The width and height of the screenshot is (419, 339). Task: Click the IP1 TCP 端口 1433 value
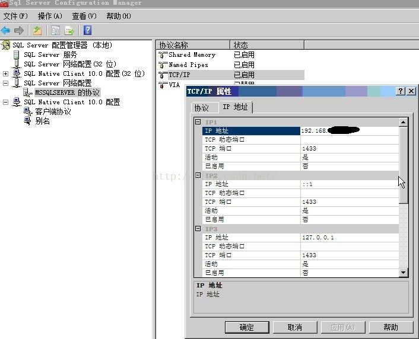point(350,149)
